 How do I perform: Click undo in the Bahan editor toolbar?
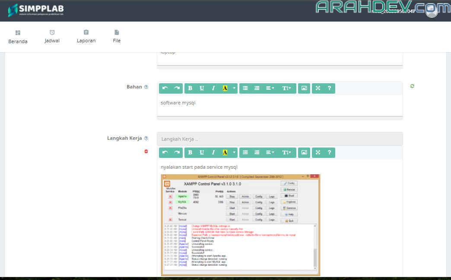point(165,88)
